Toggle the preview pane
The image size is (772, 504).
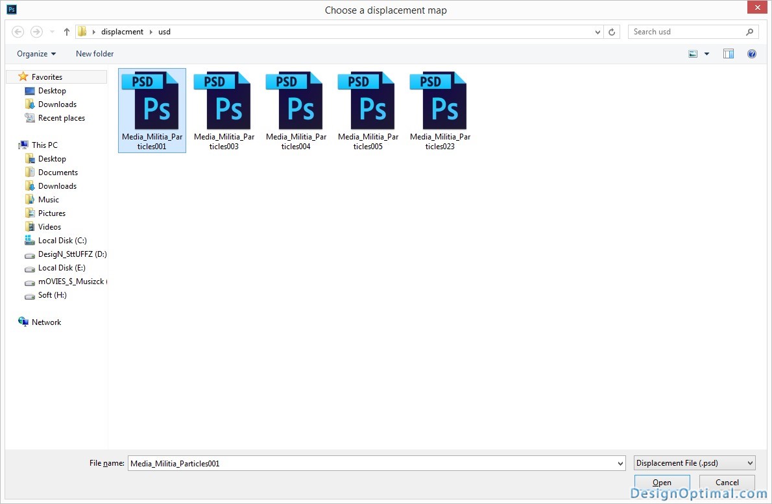click(x=728, y=54)
